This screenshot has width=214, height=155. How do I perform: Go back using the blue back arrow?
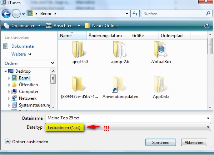(x=6, y=14)
